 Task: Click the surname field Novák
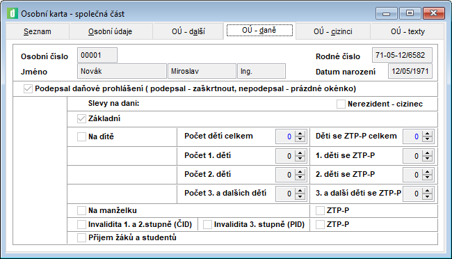tap(122, 71)
